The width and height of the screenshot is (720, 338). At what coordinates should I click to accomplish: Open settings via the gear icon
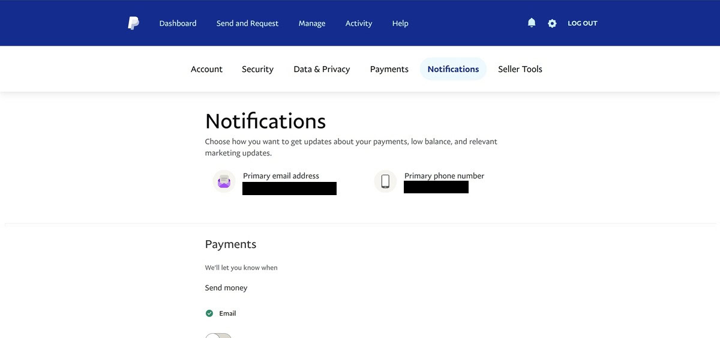pyautogui.click(x=552, y=23)
